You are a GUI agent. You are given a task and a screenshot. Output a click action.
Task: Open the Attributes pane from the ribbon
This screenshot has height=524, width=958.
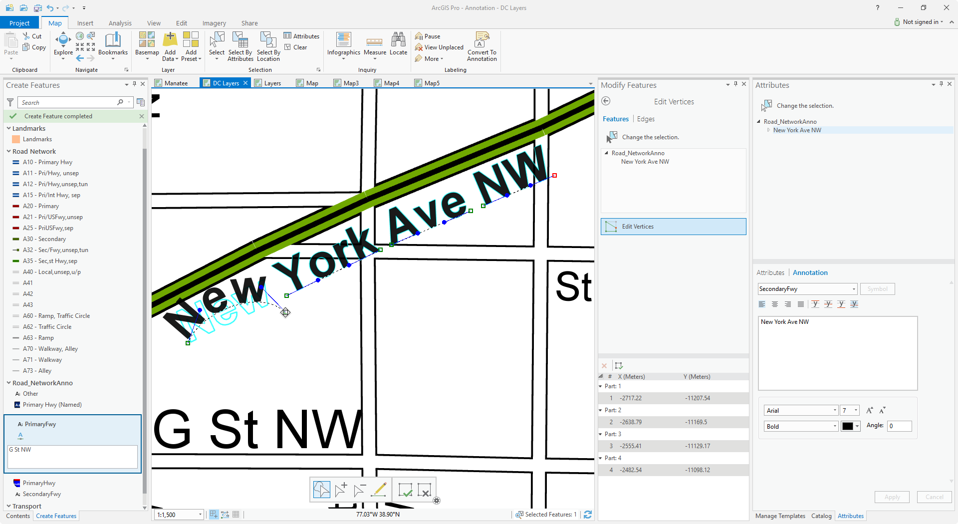(301, 36)
